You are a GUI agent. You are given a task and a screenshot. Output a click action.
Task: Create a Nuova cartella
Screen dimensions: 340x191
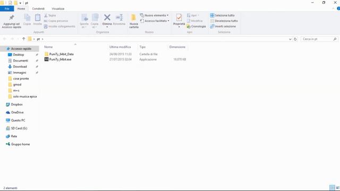point(133,21)
